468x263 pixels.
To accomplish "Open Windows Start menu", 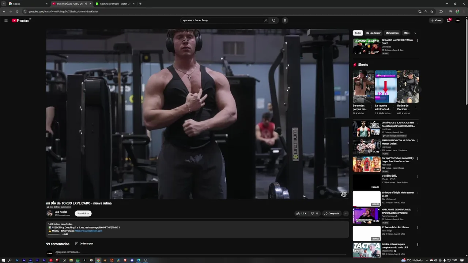I will 3,260.
